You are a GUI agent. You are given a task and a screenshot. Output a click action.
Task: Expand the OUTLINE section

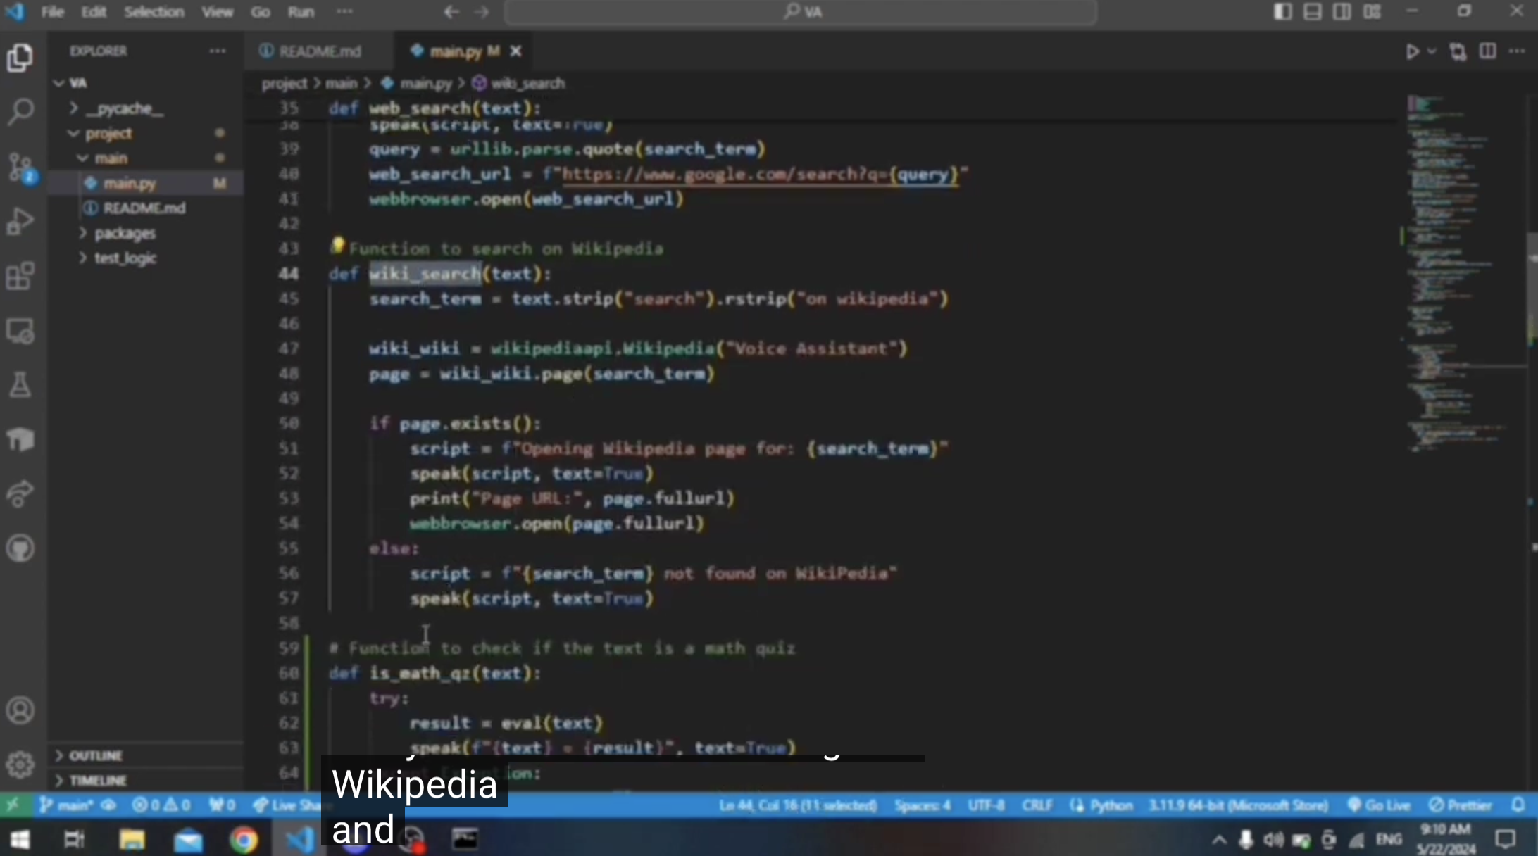[x=96, y=755]
